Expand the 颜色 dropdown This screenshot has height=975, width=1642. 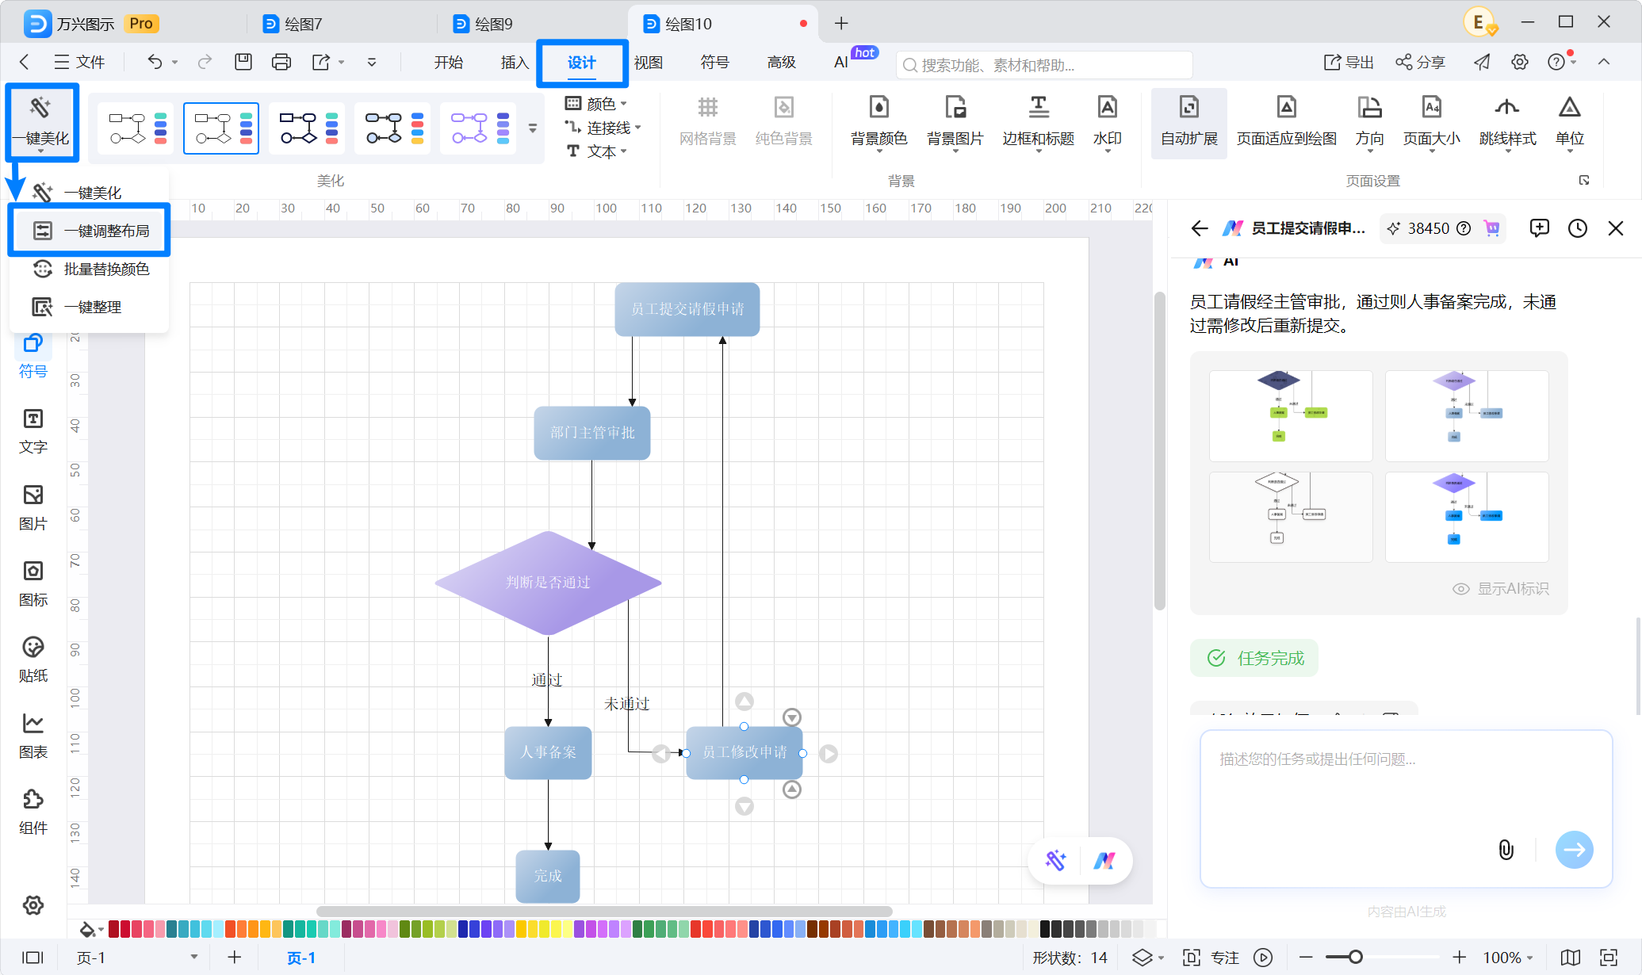click(596, 104)
